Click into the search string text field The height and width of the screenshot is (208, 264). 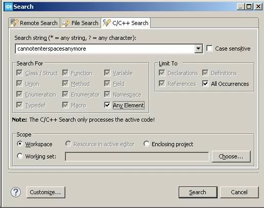(105, 49)
